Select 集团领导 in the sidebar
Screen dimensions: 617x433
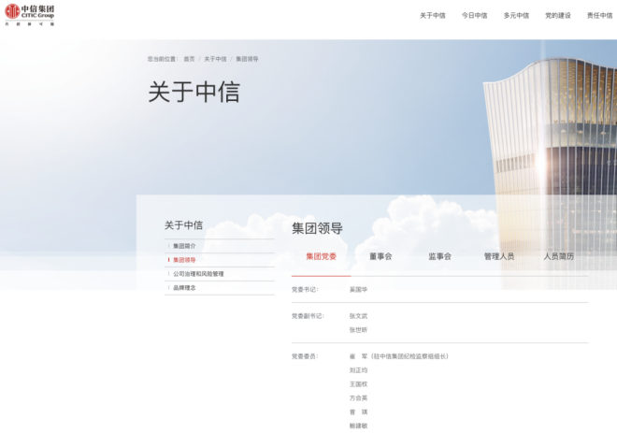[184, 260]
